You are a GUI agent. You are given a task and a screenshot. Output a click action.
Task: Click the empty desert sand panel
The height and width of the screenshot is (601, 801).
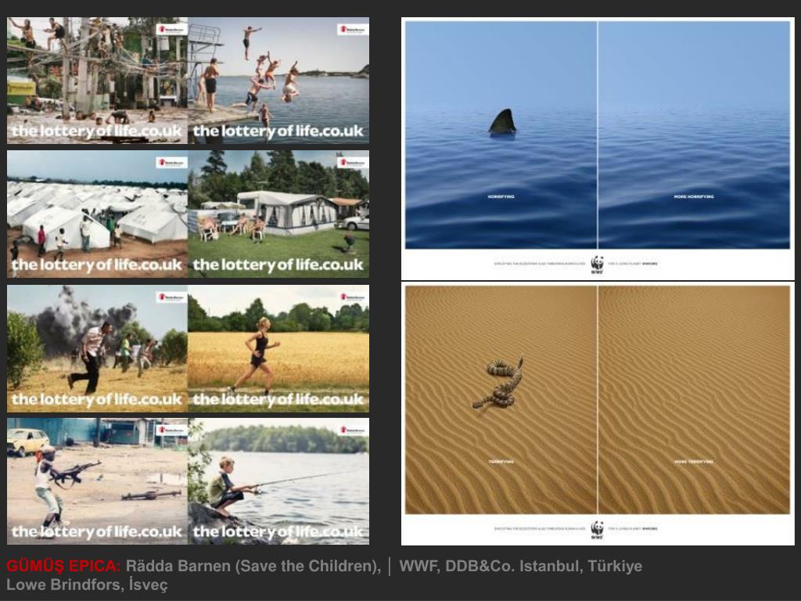coord(694,400)
